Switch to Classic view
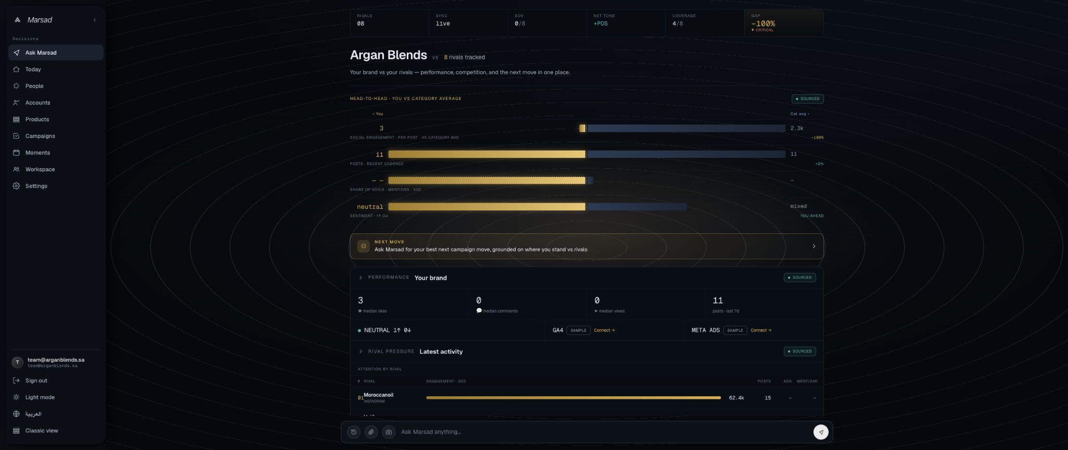 click(x=56, y=431)
